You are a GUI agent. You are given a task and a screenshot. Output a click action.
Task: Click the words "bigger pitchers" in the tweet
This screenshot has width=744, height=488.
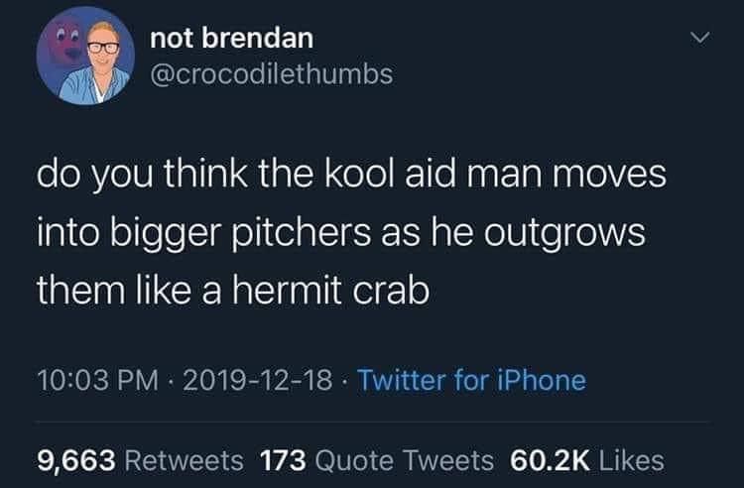[x=241, y=233]
